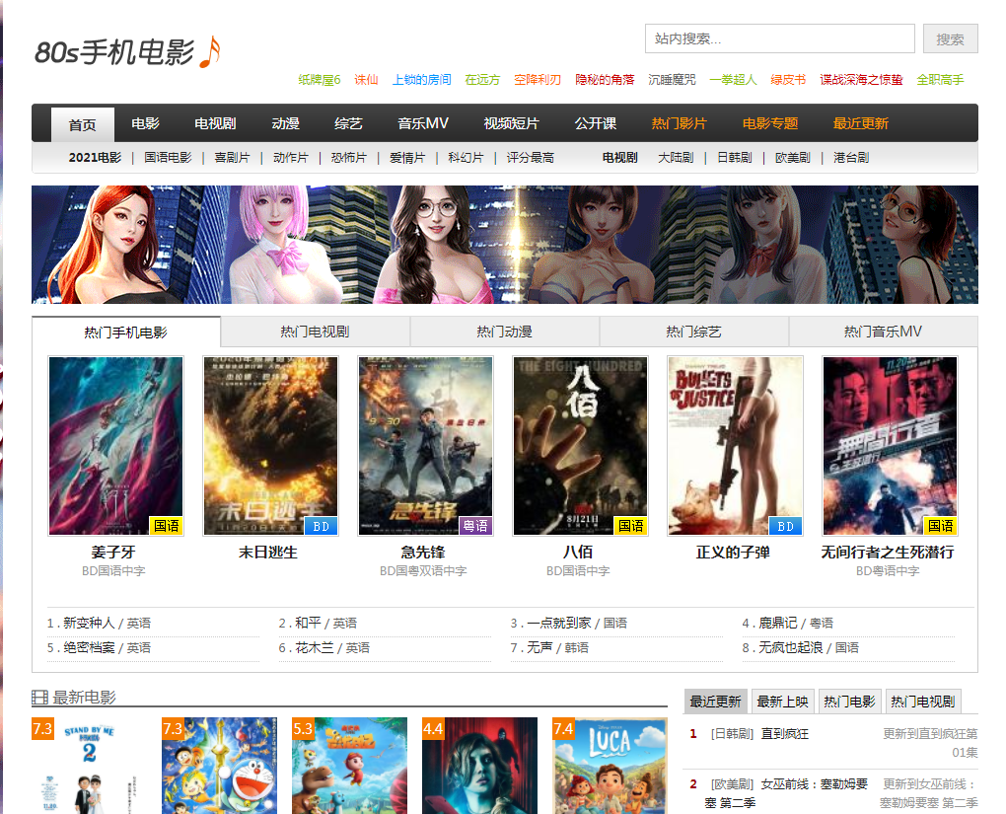Select the 欧美剧 category

point(792,158)
